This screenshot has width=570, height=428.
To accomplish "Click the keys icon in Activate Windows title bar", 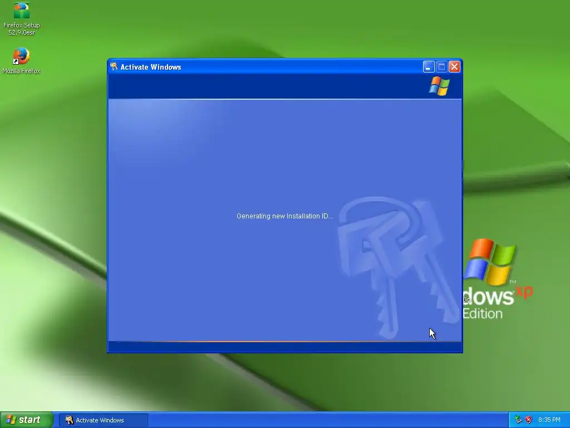I will point(114,66).
